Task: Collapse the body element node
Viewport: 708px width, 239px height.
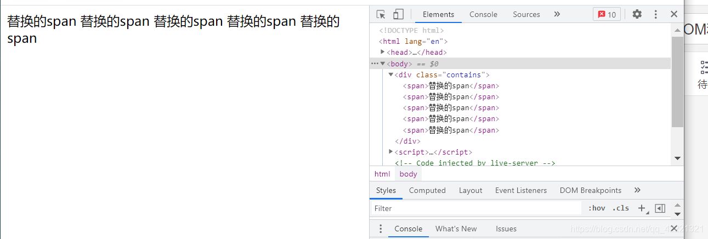Action: pyautogui.click(x=383, y=64)
